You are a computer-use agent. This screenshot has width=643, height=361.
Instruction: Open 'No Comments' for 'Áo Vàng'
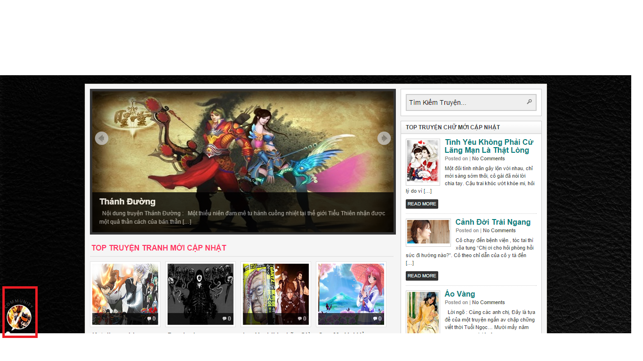[x=488, y=302]
